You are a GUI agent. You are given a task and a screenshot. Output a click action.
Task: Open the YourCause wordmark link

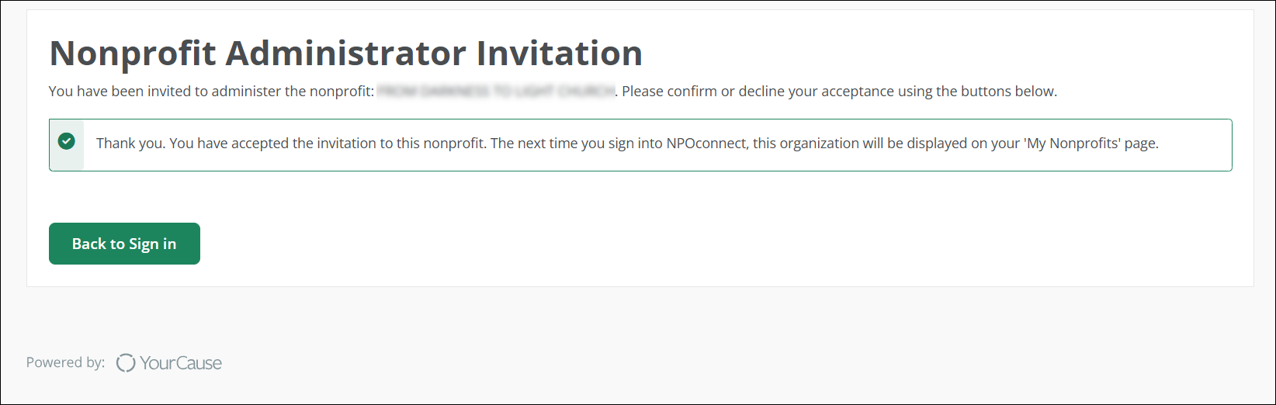[181, 363]
